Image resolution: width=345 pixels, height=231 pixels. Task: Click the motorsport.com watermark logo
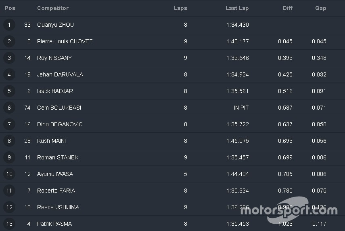point(289,209)
